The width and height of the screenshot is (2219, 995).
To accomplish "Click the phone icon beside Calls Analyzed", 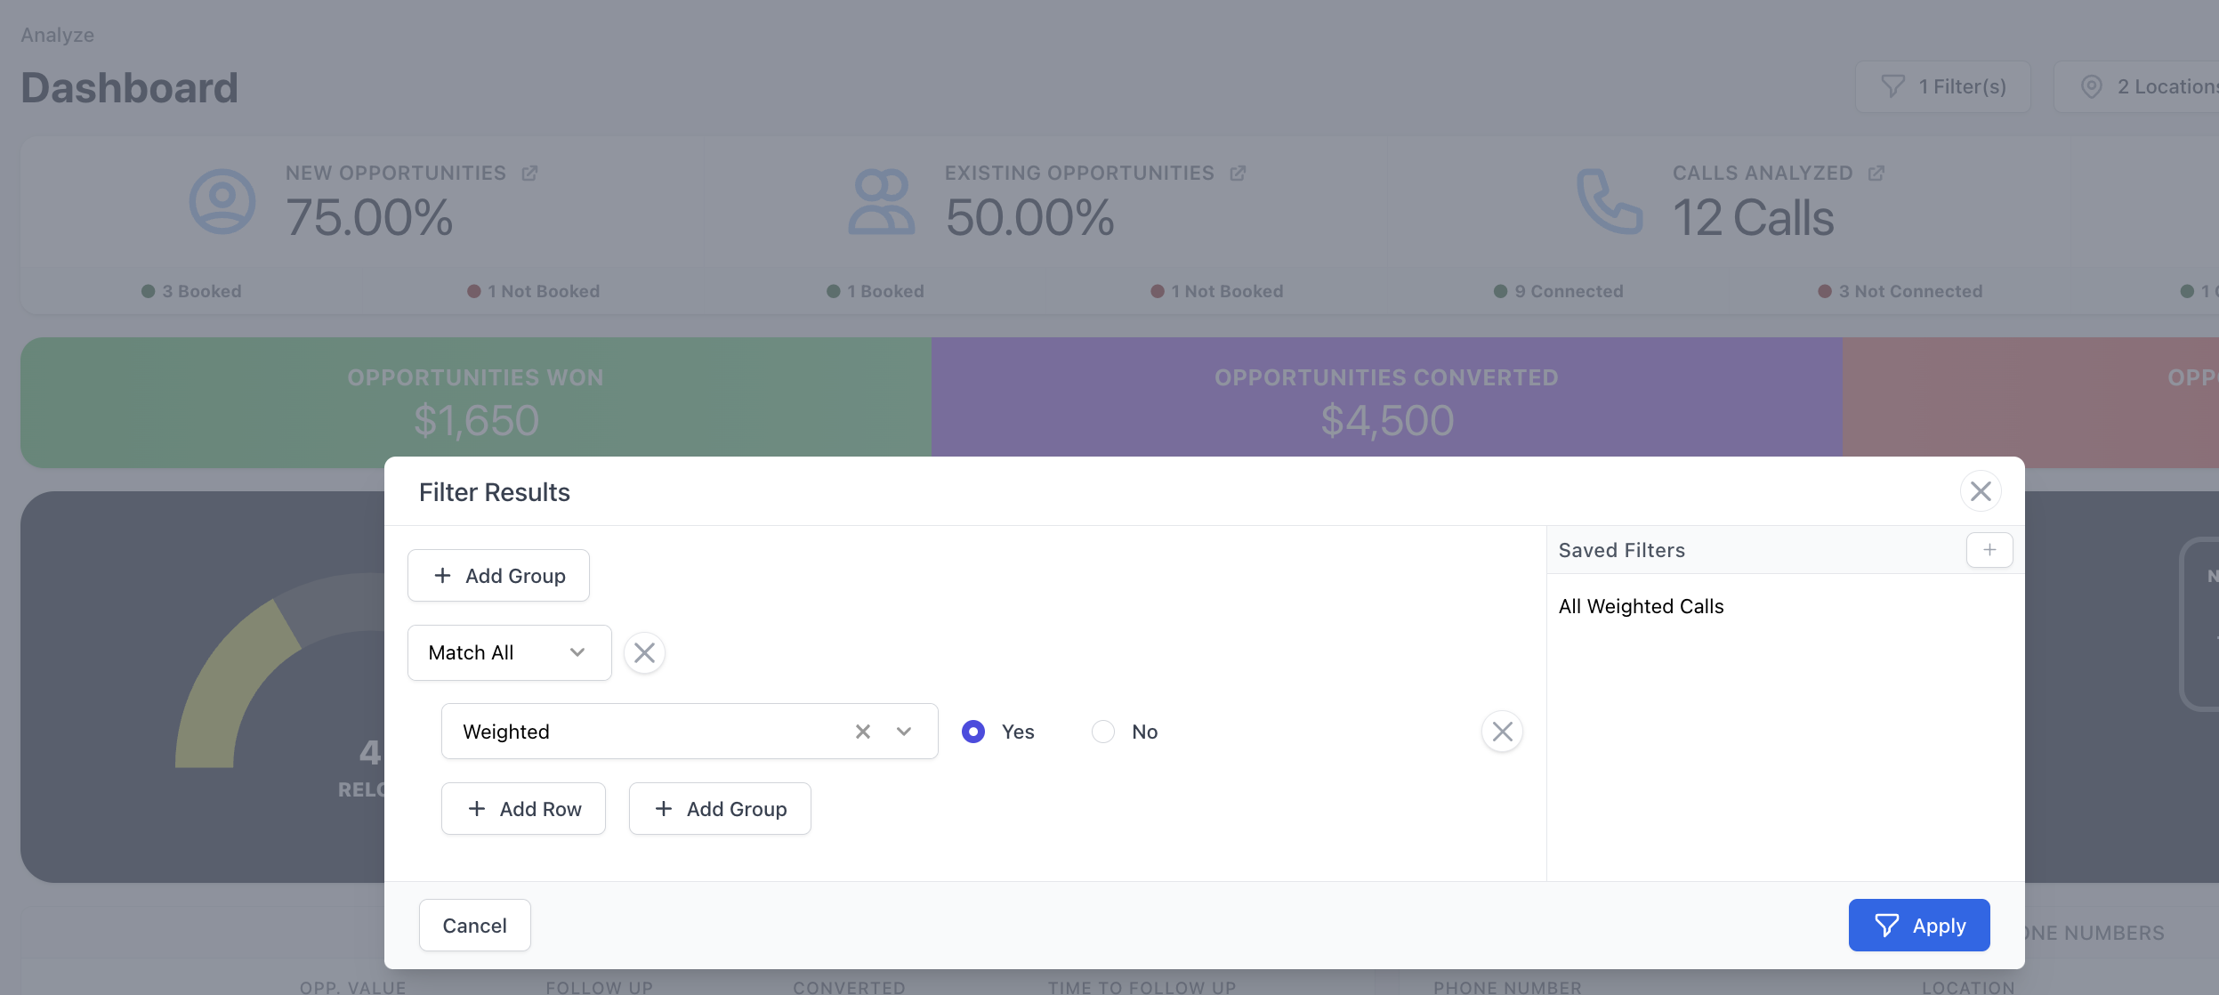I will pyautogui.click(x=1609, y=202).
